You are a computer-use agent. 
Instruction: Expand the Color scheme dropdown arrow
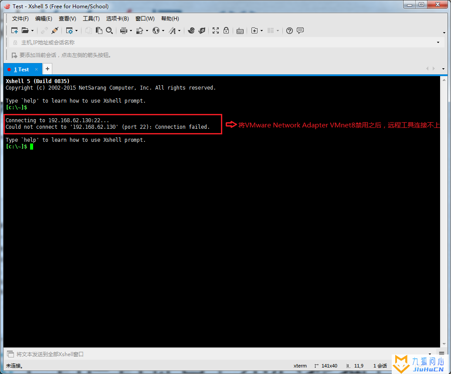[x=147, y=31]
